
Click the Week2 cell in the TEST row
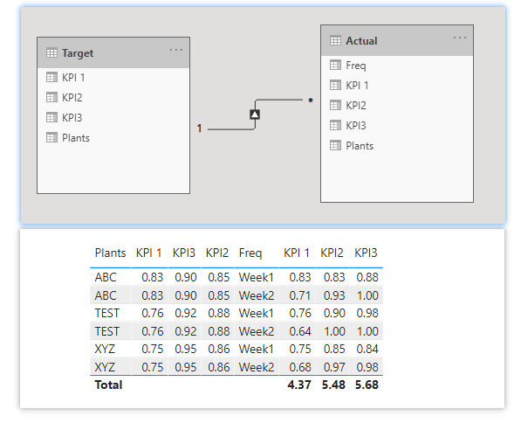(256, 331)
